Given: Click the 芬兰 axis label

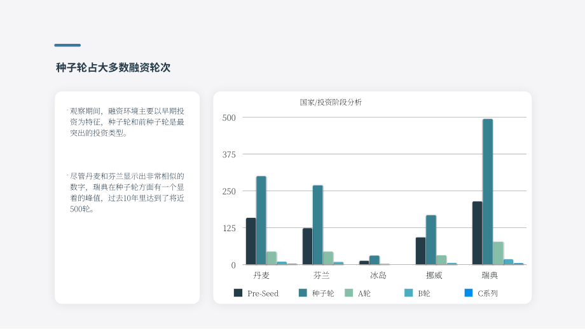Looking at the screenshot, I should click(x=321, y=276).
